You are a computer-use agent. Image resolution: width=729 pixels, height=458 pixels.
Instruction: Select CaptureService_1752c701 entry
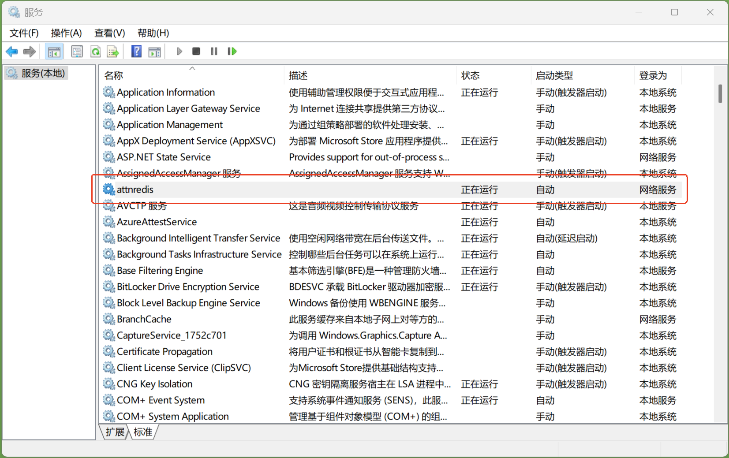click(172, 335)
